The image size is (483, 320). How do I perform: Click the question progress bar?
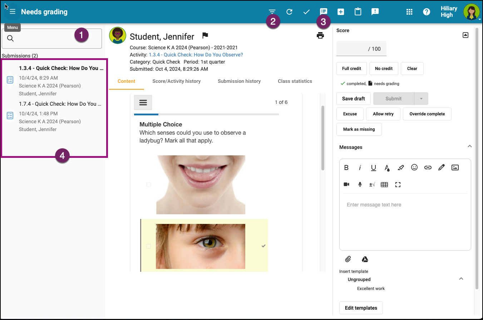click(206, 115)
